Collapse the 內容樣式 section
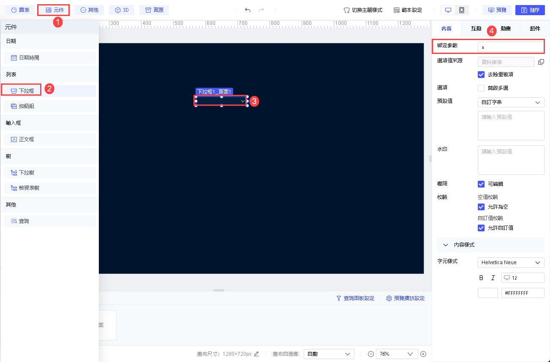The height and width of the screenshot is (362, 550). (x=490, y=245)
